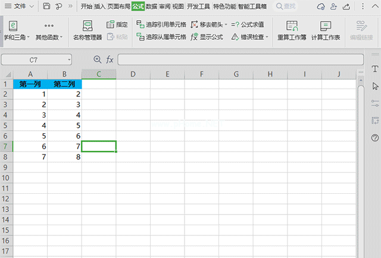Click the magnifier icon beside the formula bar
This screenshot has width=381, height=258.
[98, 59]
